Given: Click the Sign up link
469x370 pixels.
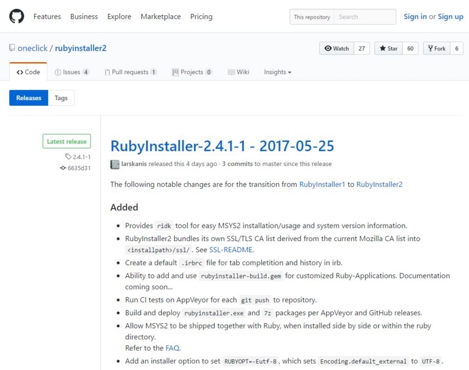Looking at the screenshot, I should pos(450,16).
